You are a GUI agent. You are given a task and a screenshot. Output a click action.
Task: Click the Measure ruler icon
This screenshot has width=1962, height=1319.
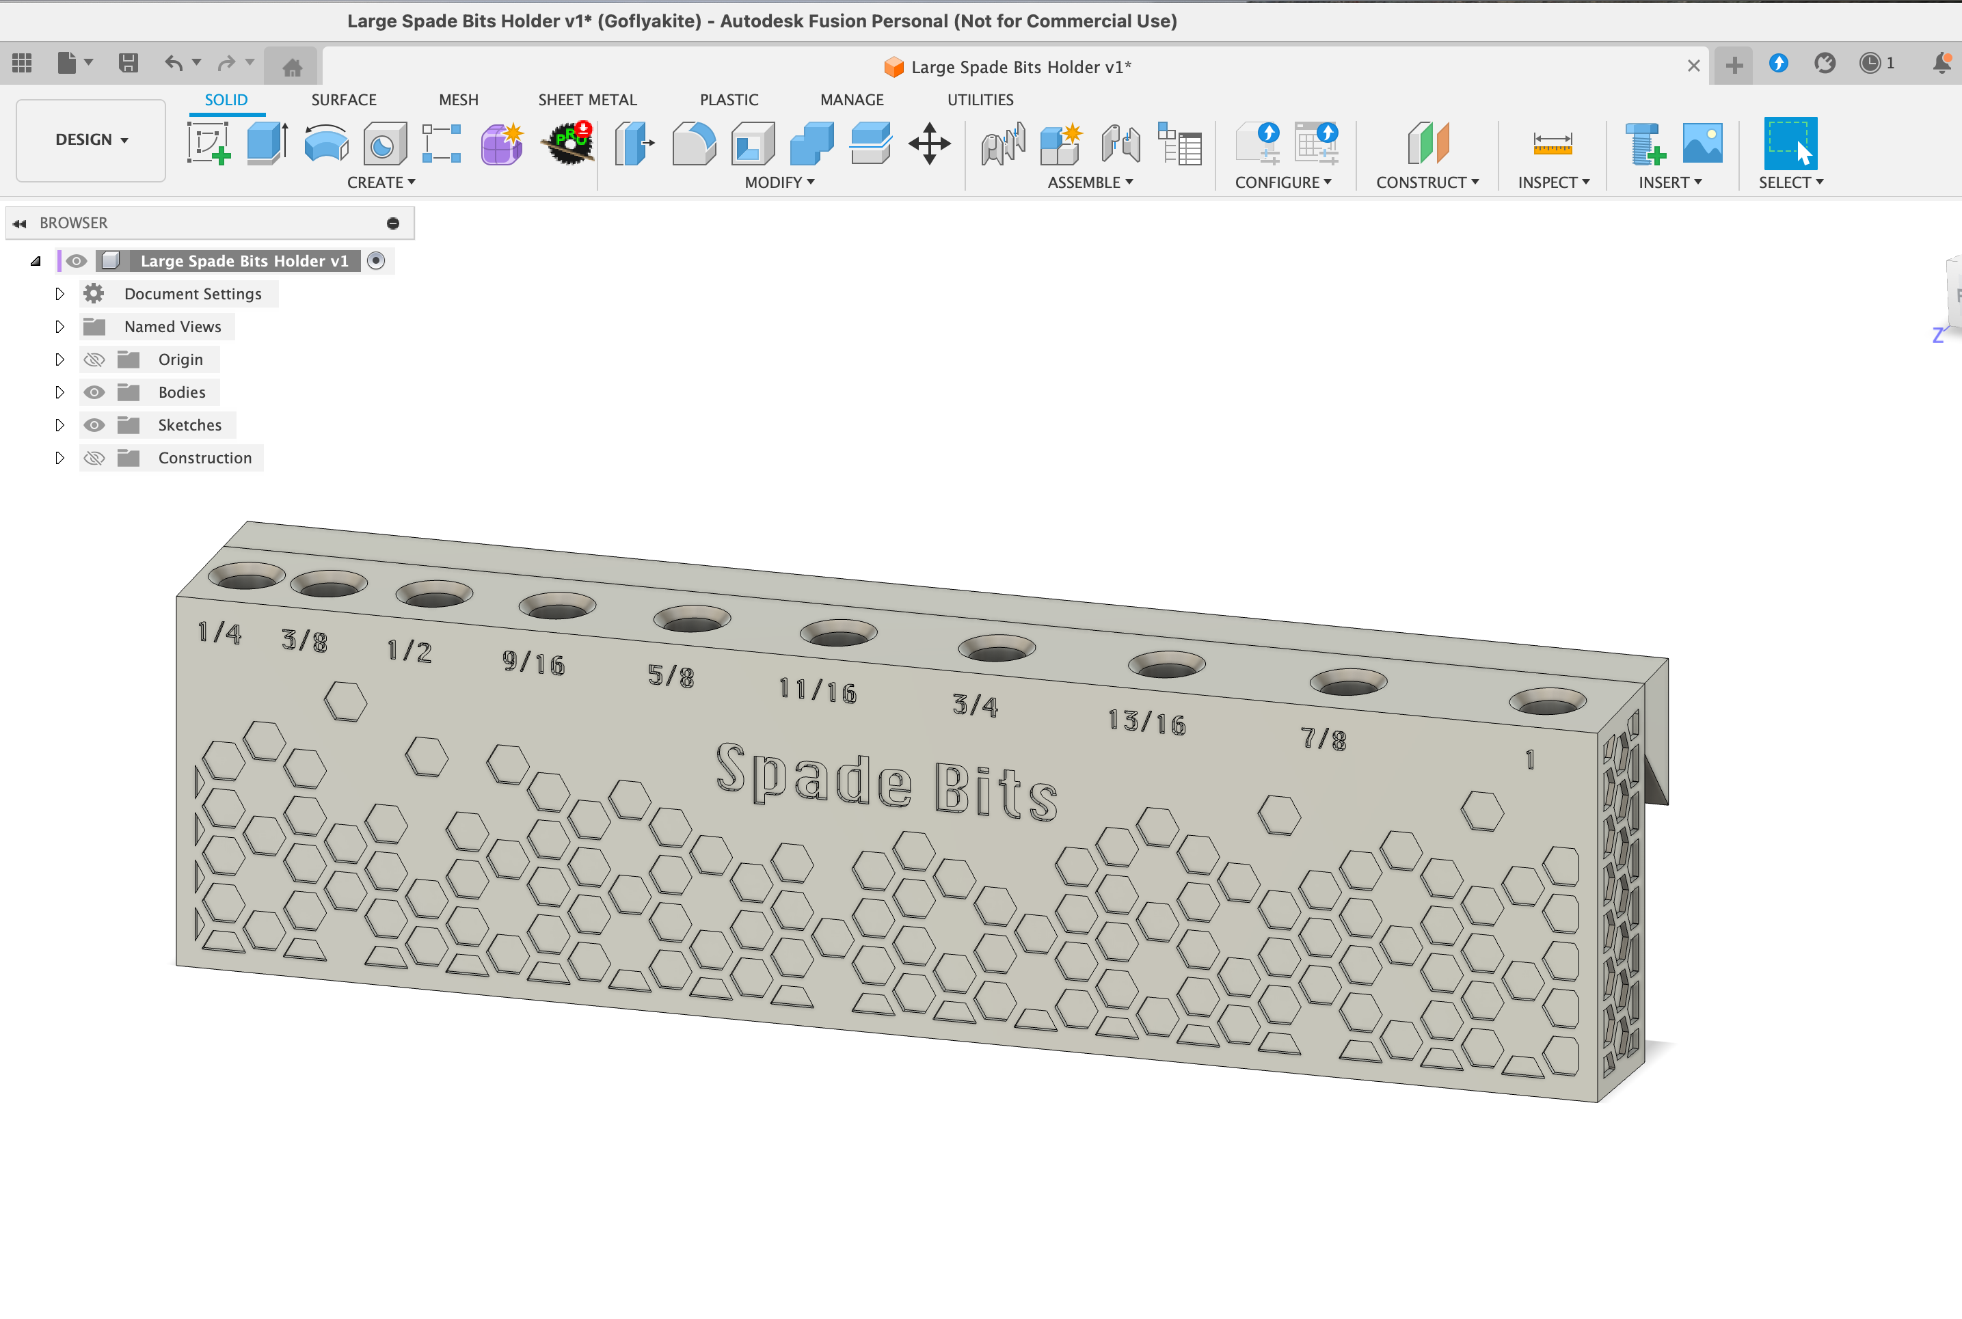1553,143
